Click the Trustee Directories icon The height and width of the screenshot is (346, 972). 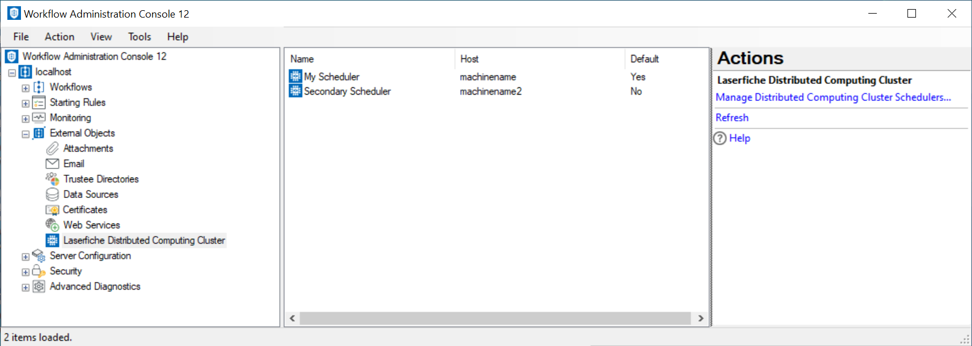(x=52, y=179)
